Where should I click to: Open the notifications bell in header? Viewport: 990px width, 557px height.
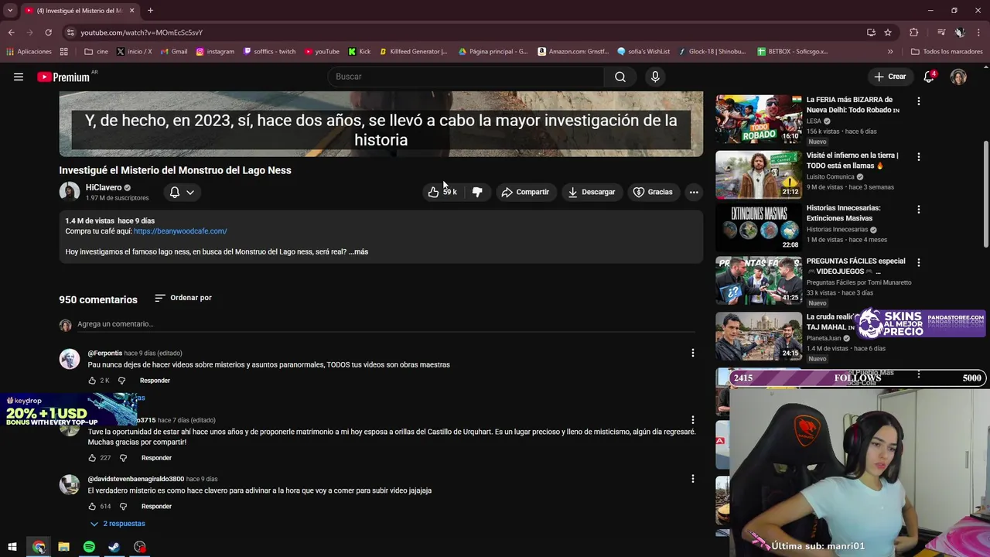(930, 76)
